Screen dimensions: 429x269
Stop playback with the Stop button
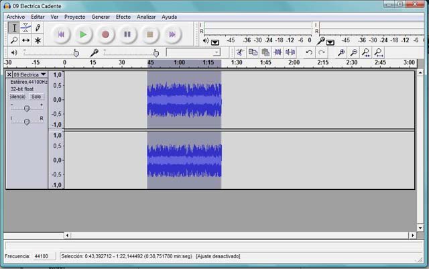pyautogui.click(x=150, y=34)
